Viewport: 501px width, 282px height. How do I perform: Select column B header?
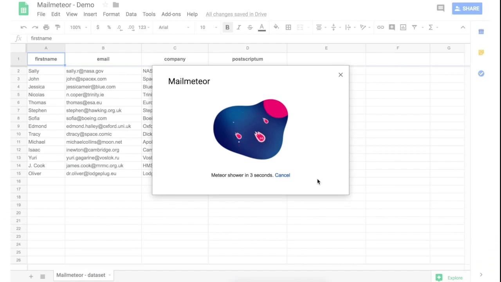pyautogui.click(x=103, y=48)
